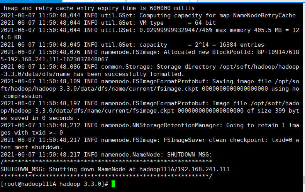Click the '64-bit' VM type value
The height and width of the screenshot is (192, 305).
(205, 23)
